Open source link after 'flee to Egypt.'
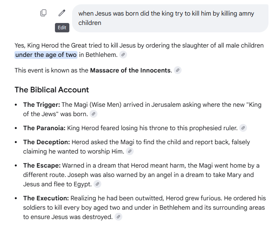This screenshot has width=270, height=228. pos(97,184)
